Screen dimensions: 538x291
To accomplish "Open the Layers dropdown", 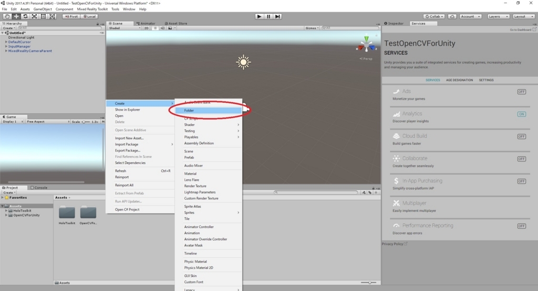I will pyautogui.click(x=498, y=16).
